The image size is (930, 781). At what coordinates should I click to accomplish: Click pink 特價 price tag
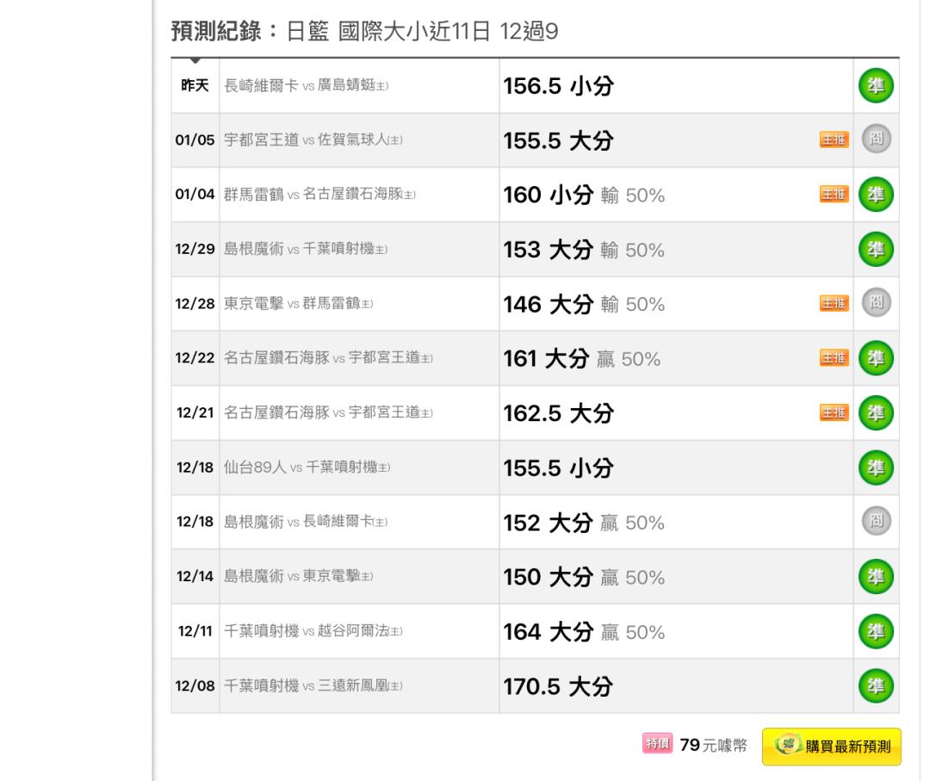[657, 744]
